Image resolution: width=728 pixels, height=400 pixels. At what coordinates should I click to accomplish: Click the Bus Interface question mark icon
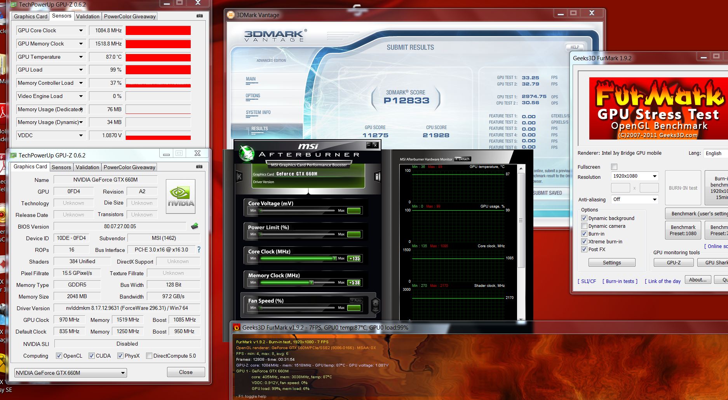click(x=199, y=250)
